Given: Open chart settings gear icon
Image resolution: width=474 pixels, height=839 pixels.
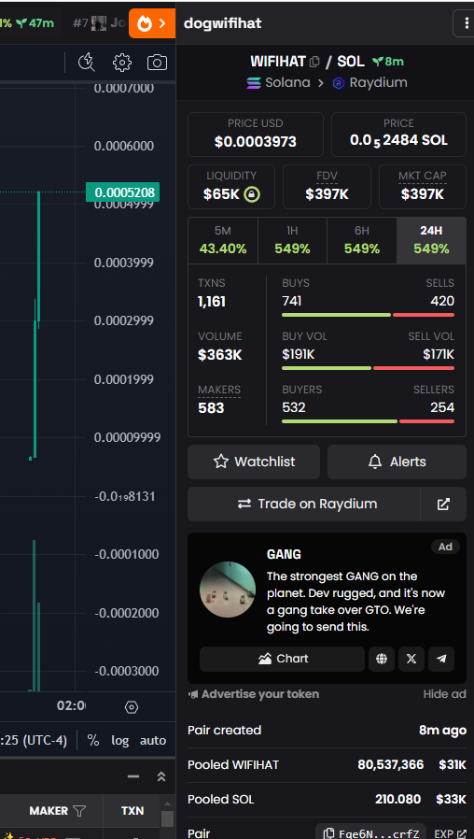Looking at the screenshot, I should 122,63.
